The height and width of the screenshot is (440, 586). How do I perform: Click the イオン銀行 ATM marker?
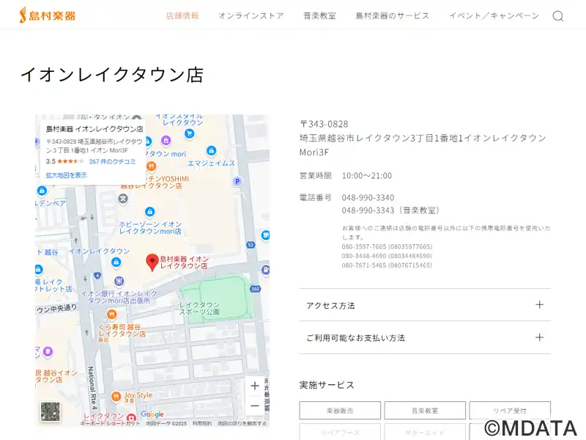point(119,281)
